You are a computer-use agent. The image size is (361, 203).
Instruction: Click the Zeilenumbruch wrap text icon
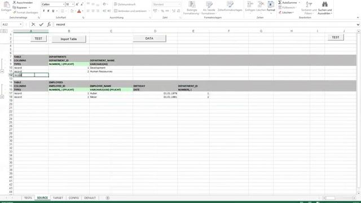click(116, 5)
